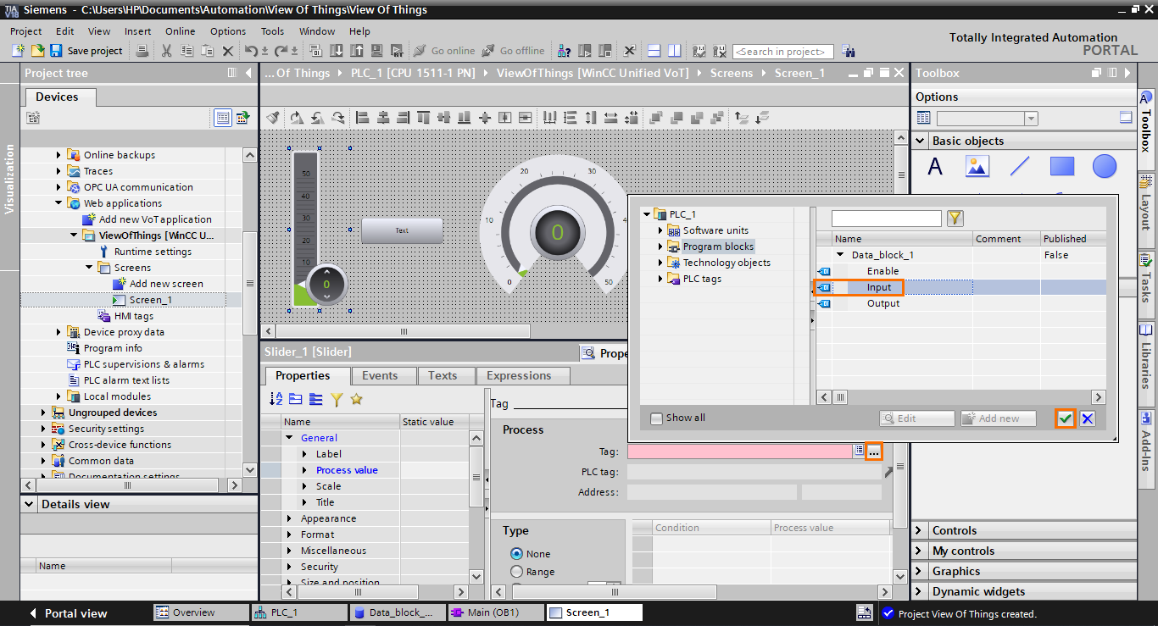Expand the Controls toolbox section
The width and height of the screenshot is (1158, 626).
[920, 530]
